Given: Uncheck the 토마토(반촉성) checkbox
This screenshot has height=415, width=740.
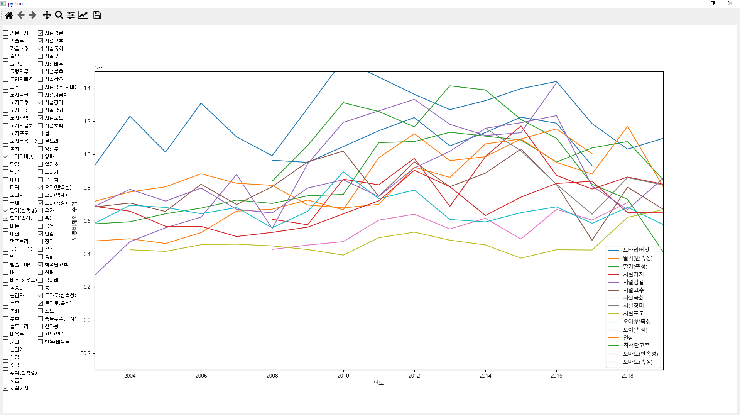Looking at the screenshot, I should 41,295.
